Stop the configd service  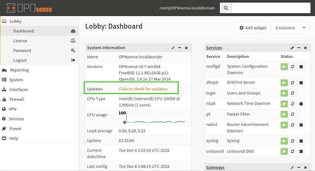(301, 67)
